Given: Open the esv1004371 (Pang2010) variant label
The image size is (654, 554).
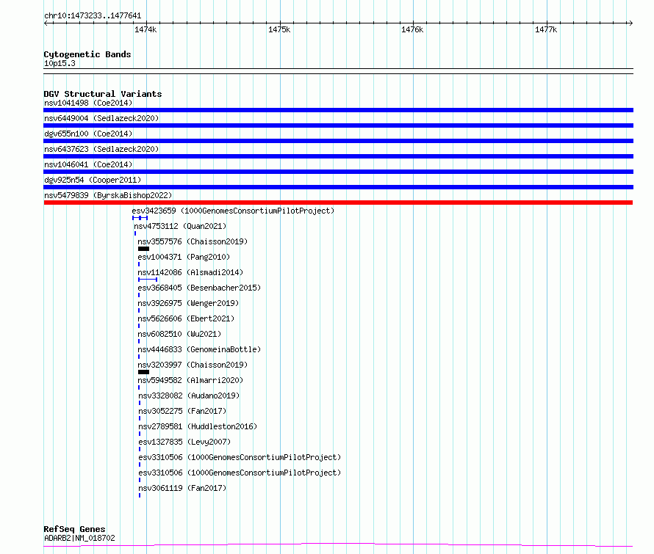Looking at the screenshot, I should pyautogui.click(x=184, y=257).
